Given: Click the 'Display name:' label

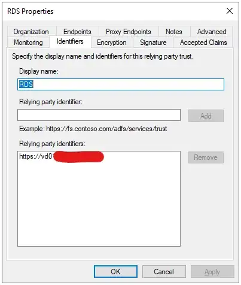Looking at the screenshot, I should (39, 71).
